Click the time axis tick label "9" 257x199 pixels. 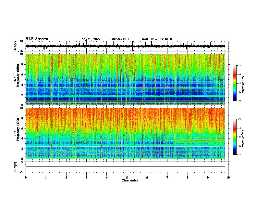click(x=208, y=178)
